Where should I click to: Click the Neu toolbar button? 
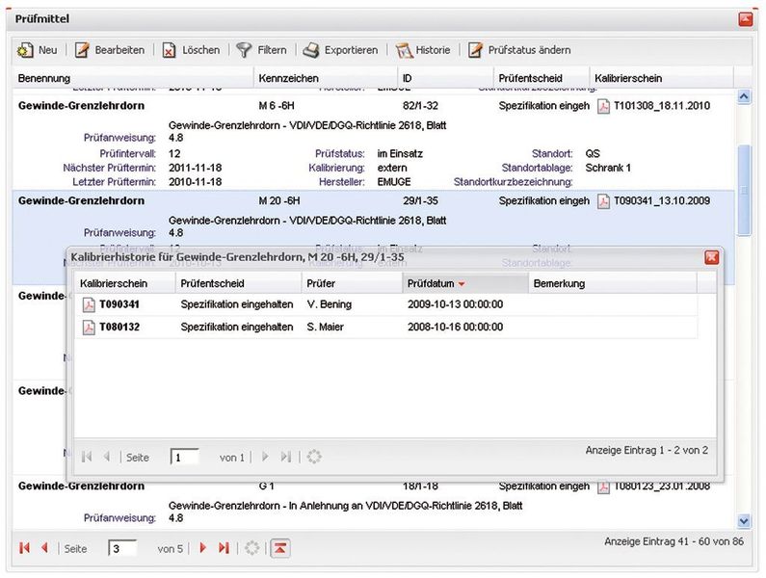[38, 50]
